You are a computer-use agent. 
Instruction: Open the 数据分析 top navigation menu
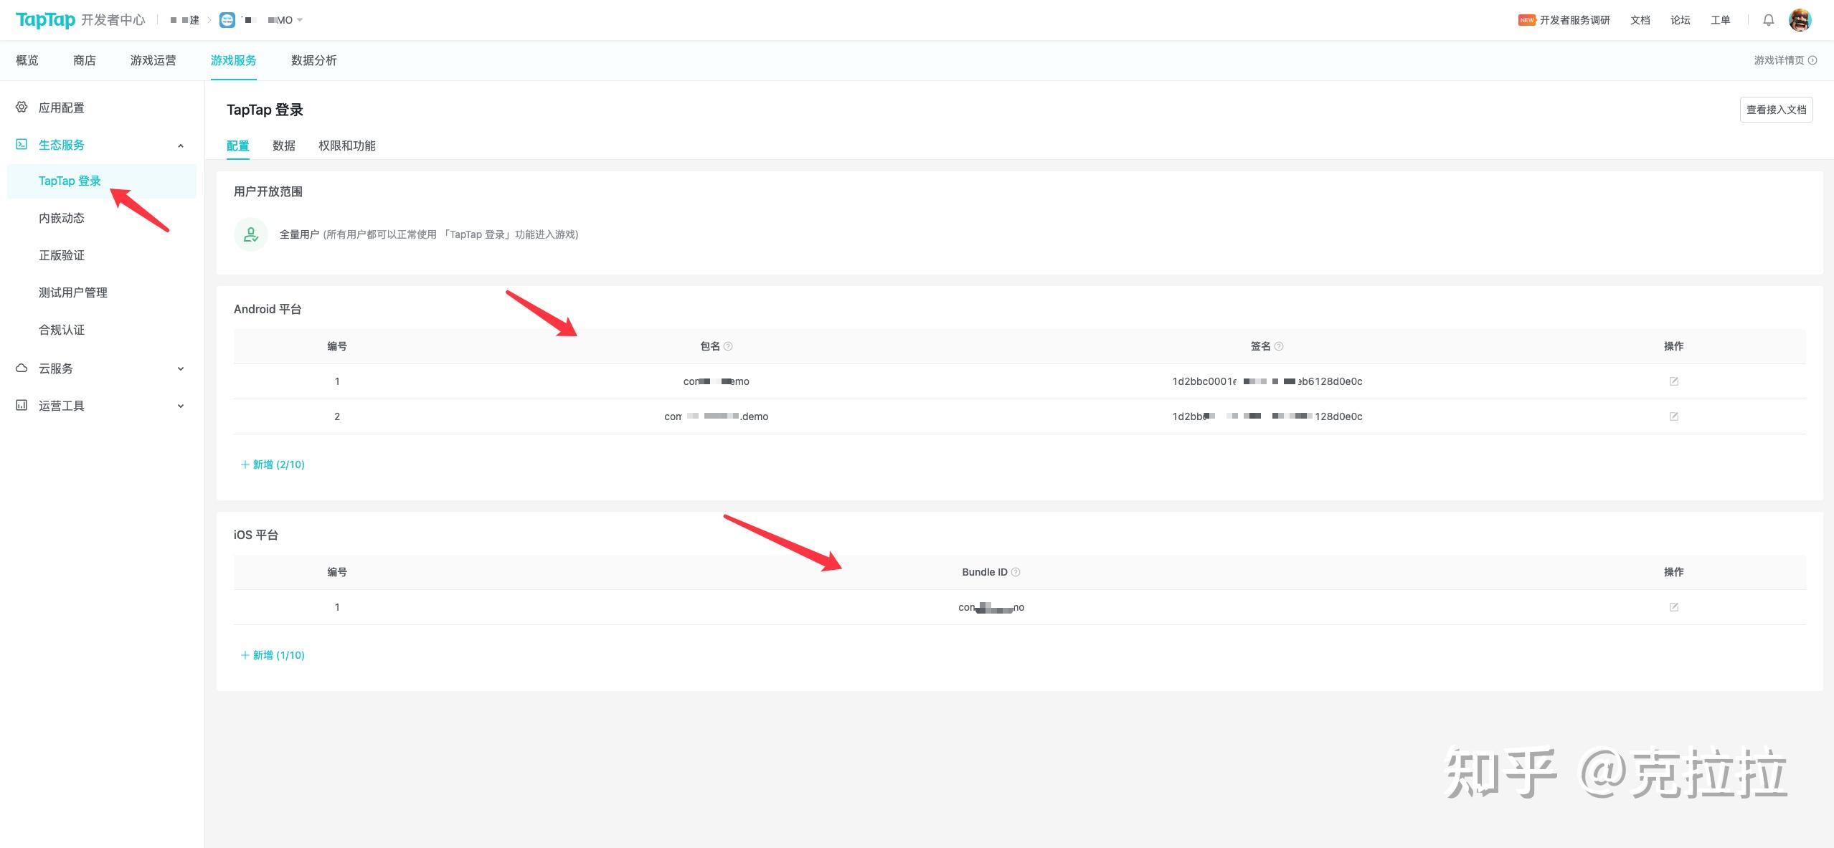pos(313,60)
